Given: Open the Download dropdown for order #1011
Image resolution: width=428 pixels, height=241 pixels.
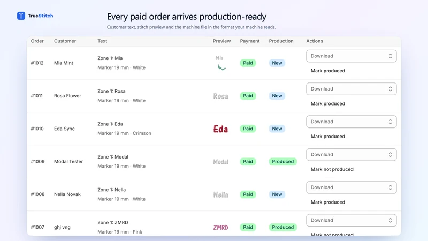Looking at the screenshot, I should tap(351, 89).
